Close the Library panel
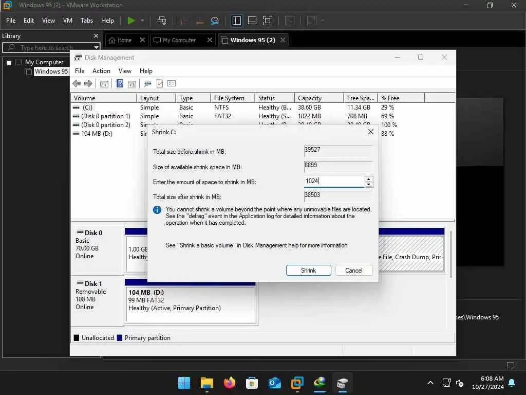This screenshot has width=526, height=395. click(x=96, y=35)
